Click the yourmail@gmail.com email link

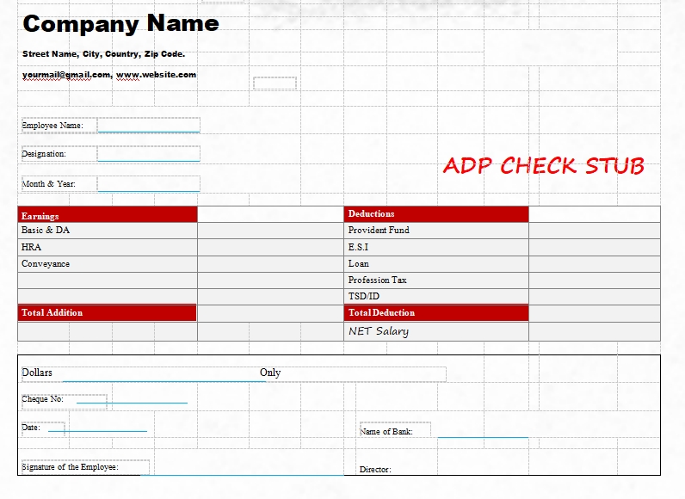[66, 75]
